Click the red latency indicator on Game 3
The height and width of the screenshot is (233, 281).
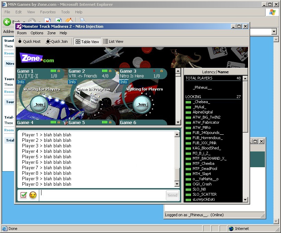point(154,71)
